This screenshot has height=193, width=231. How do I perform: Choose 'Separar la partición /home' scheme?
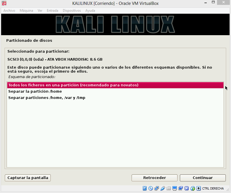pyautogui.click(x=35, y=91)
